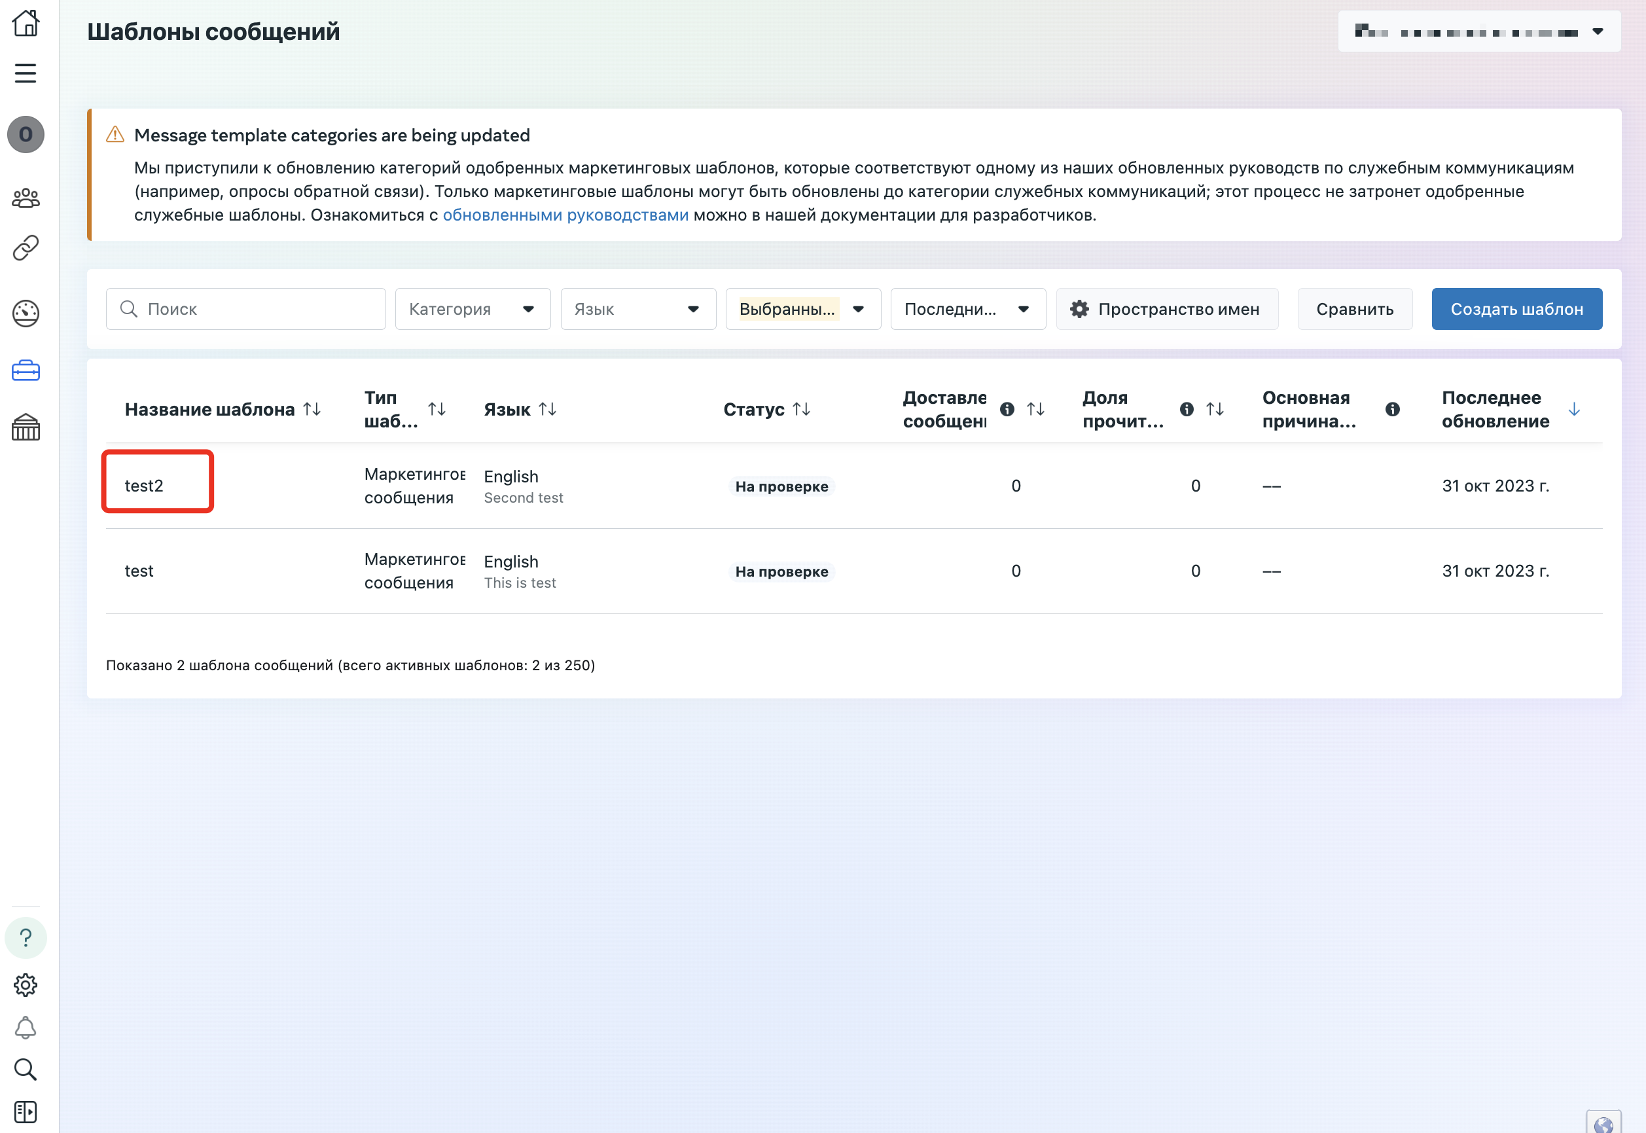Click 'Second test' language subtitle
This screenshot has height=1133, width=1646.
(524, 497)
